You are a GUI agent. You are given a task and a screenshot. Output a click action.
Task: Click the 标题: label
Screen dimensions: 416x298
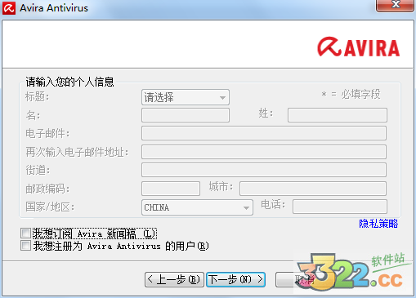(38, 97)
